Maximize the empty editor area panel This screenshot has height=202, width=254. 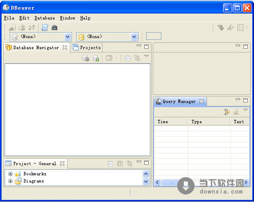(x=246, y=47)
